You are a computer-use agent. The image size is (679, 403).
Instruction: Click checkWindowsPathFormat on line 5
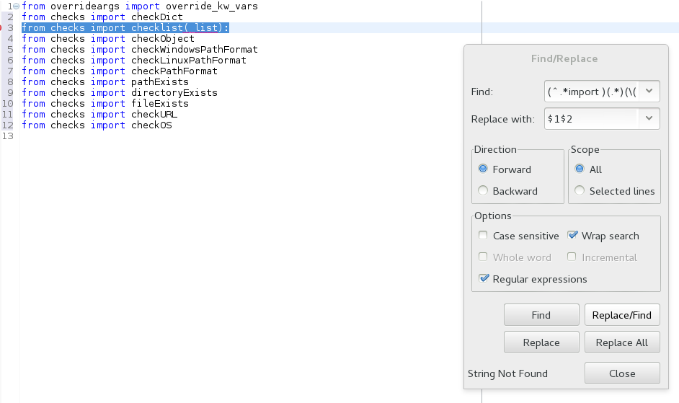[195, 50]
